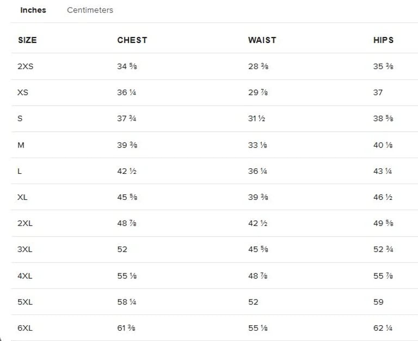
Task: Click the 3XL size row label
Action: [25, 249]
